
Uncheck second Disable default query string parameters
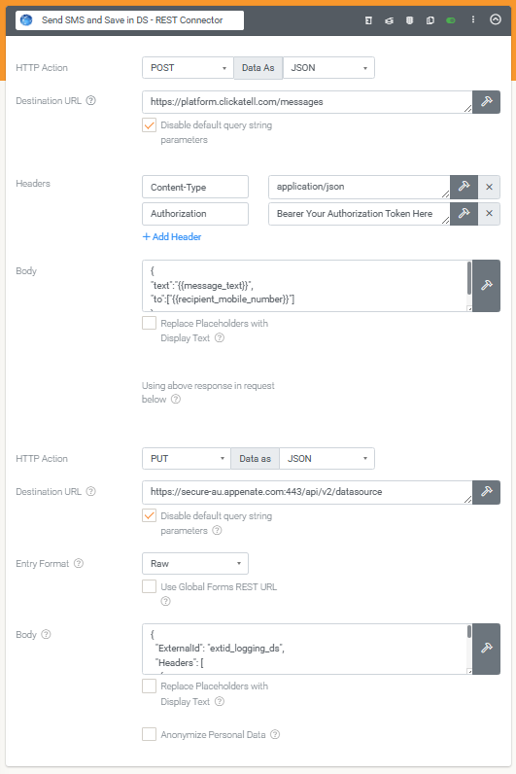[x=149, y=515]
